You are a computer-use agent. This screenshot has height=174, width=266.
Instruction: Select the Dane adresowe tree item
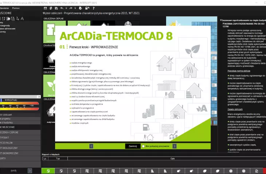(8, 29)
